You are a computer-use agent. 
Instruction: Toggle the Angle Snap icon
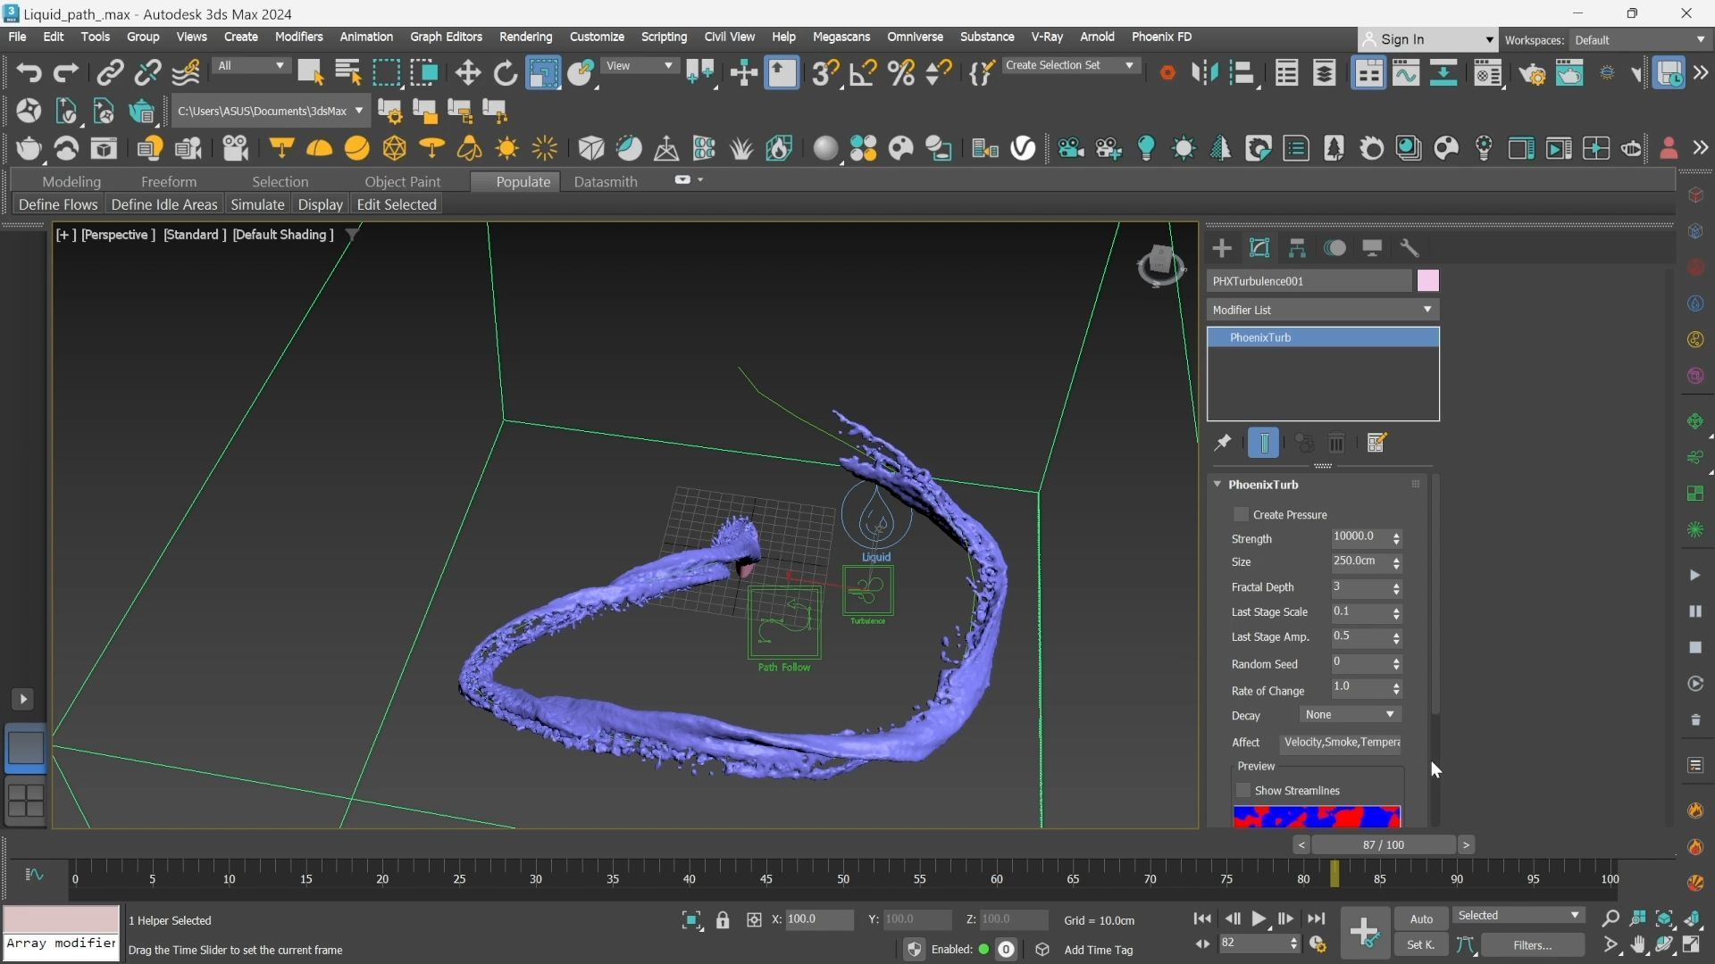click(862, 73)
